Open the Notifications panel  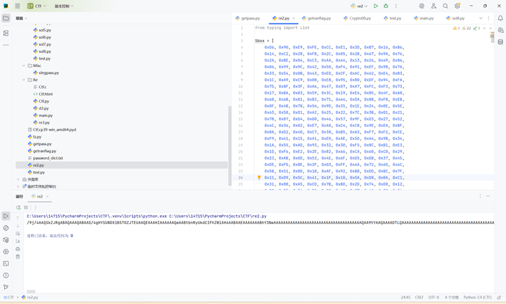500,18
